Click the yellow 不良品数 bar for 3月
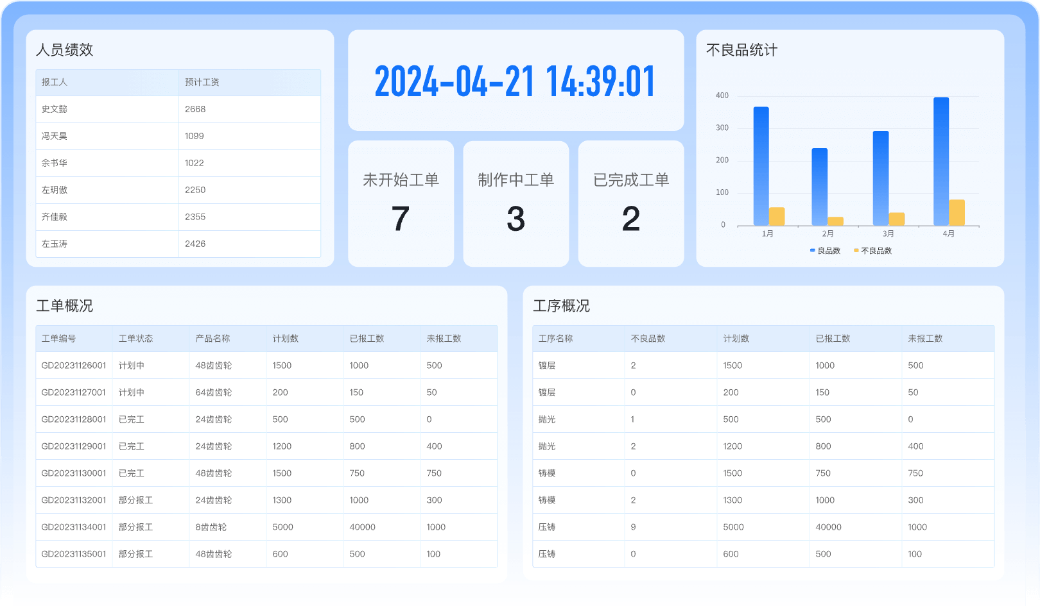 coord(897,219)
